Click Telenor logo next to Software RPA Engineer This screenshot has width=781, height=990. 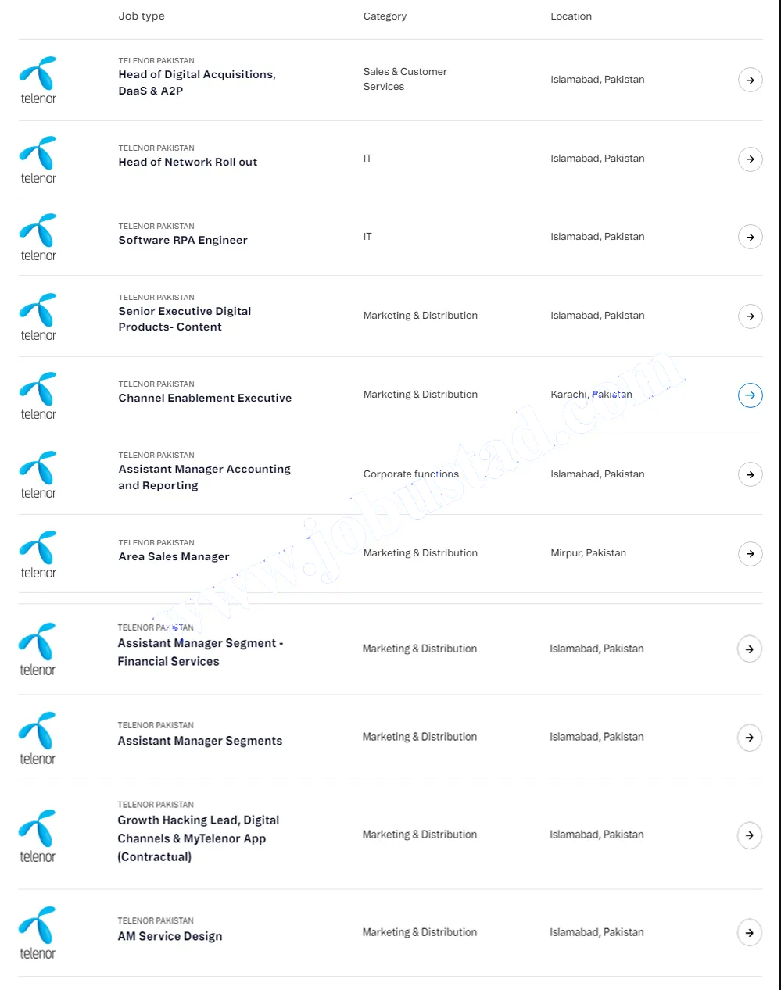(38, 237)
